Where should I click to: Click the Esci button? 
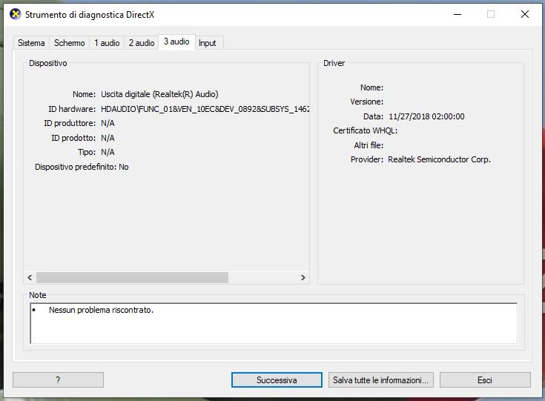pyautogui.click(x=485, y=380)
